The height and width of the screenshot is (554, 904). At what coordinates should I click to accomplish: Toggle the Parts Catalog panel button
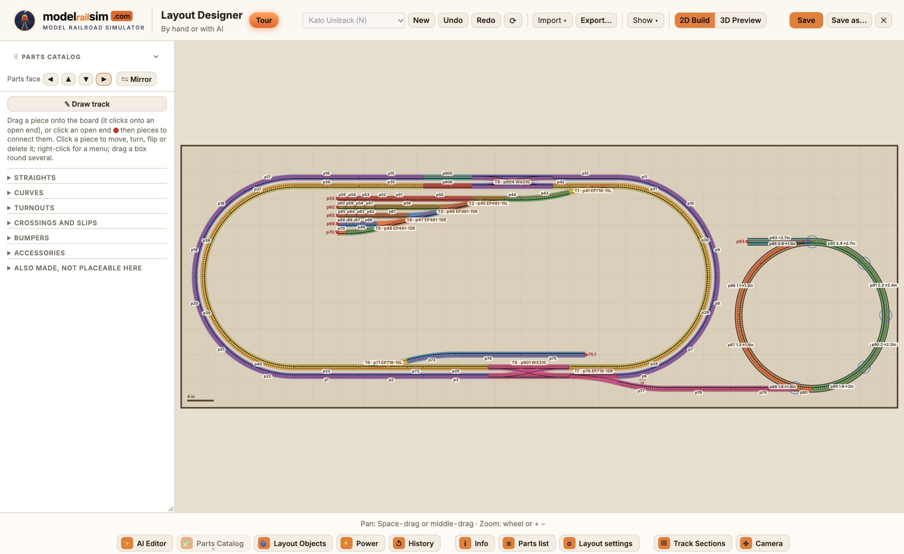point(213,543)
